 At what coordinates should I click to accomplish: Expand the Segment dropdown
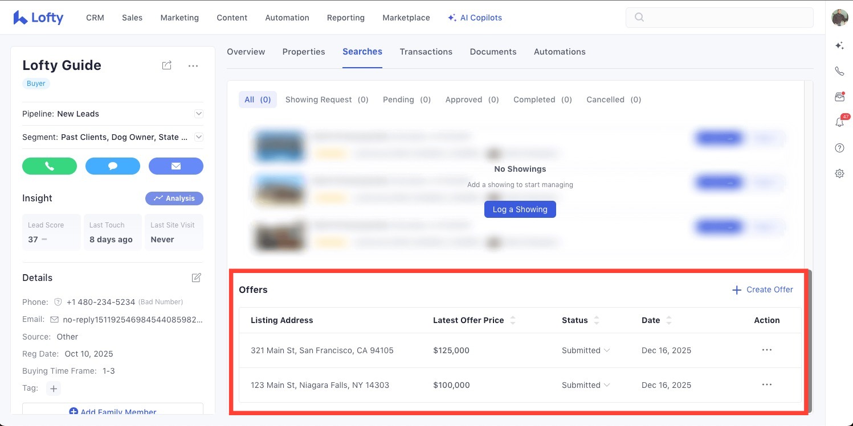199,137
